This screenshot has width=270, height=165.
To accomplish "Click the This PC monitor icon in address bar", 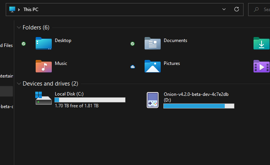I will pyautogui.click(x=12, y=9).
